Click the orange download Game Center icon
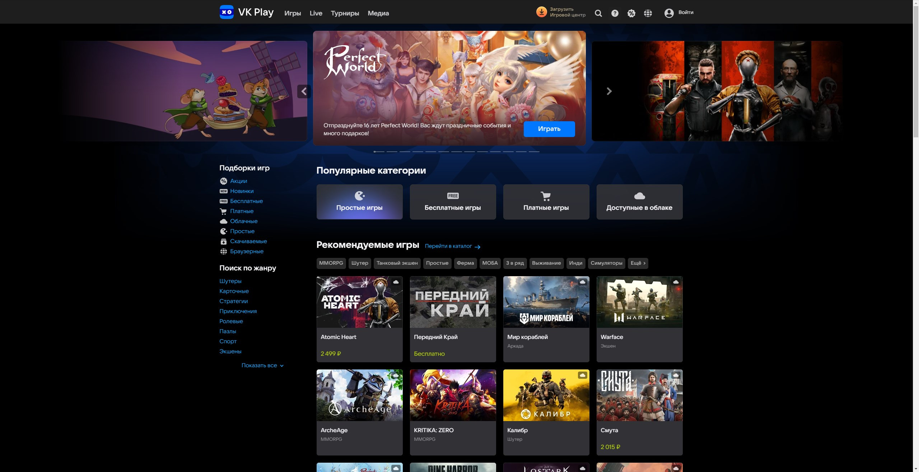Screen dimensions: 919x472 541,12
